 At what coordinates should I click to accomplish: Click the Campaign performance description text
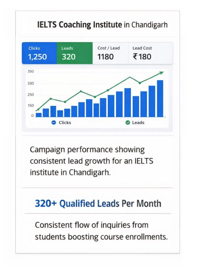91,161
